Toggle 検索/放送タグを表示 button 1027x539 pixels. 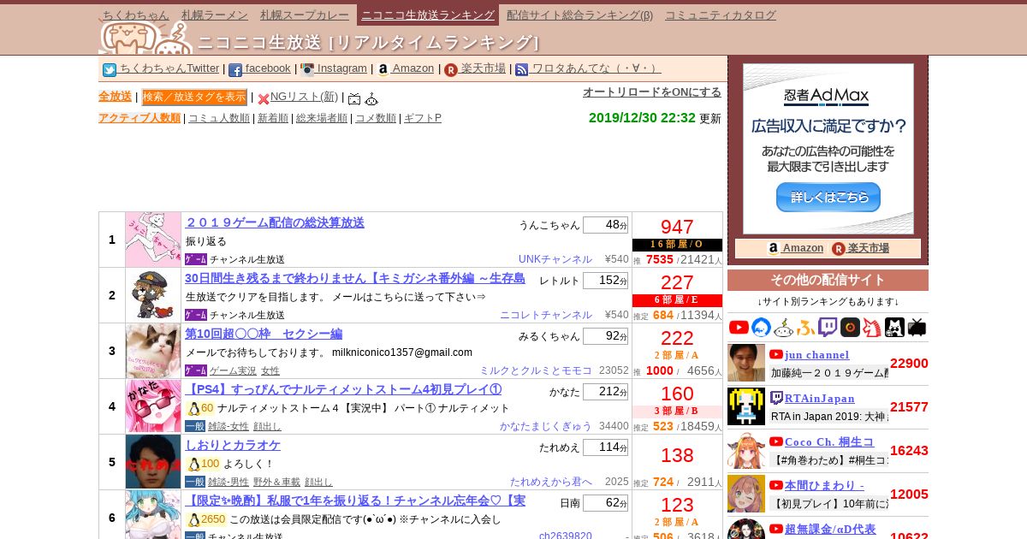(x=194, y=97)
